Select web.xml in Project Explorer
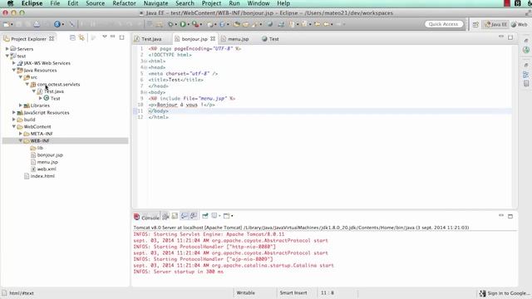The image size is (532, 299). 47,169
